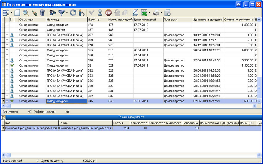This screenshot has width=263, height=164.
Task: Click the upper grid vertical scrollbar down arrow
Action: tap(259, 101)
